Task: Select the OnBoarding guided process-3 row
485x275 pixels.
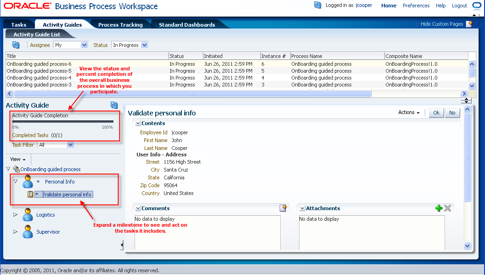Action: click(237, 85)
